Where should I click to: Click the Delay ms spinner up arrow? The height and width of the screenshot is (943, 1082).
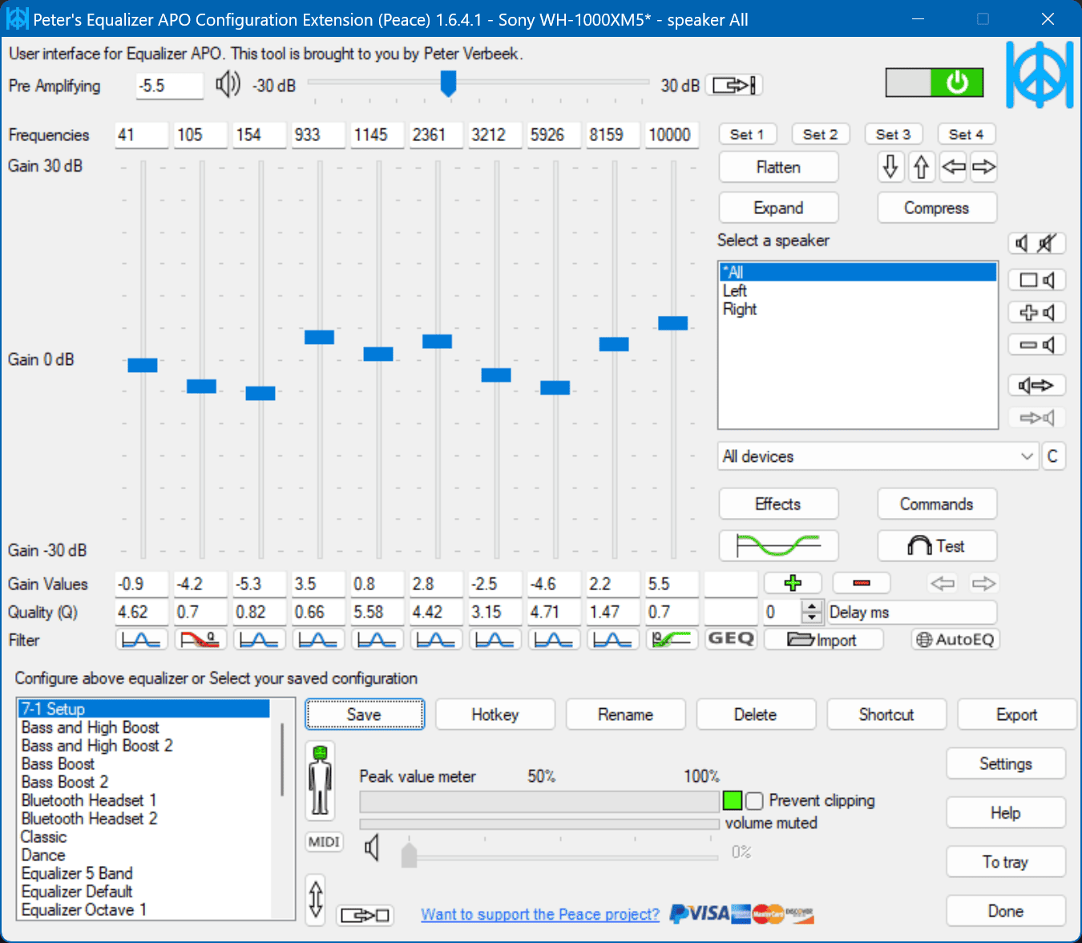[x=812, y=607]
